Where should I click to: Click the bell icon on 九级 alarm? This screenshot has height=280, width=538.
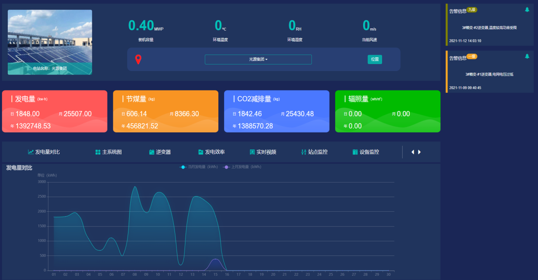pos(527,9)
